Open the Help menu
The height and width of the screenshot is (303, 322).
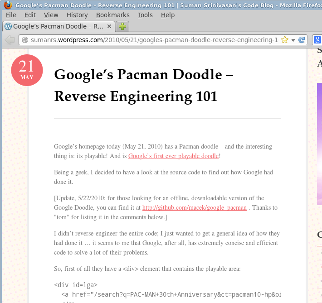pos(168,15)
